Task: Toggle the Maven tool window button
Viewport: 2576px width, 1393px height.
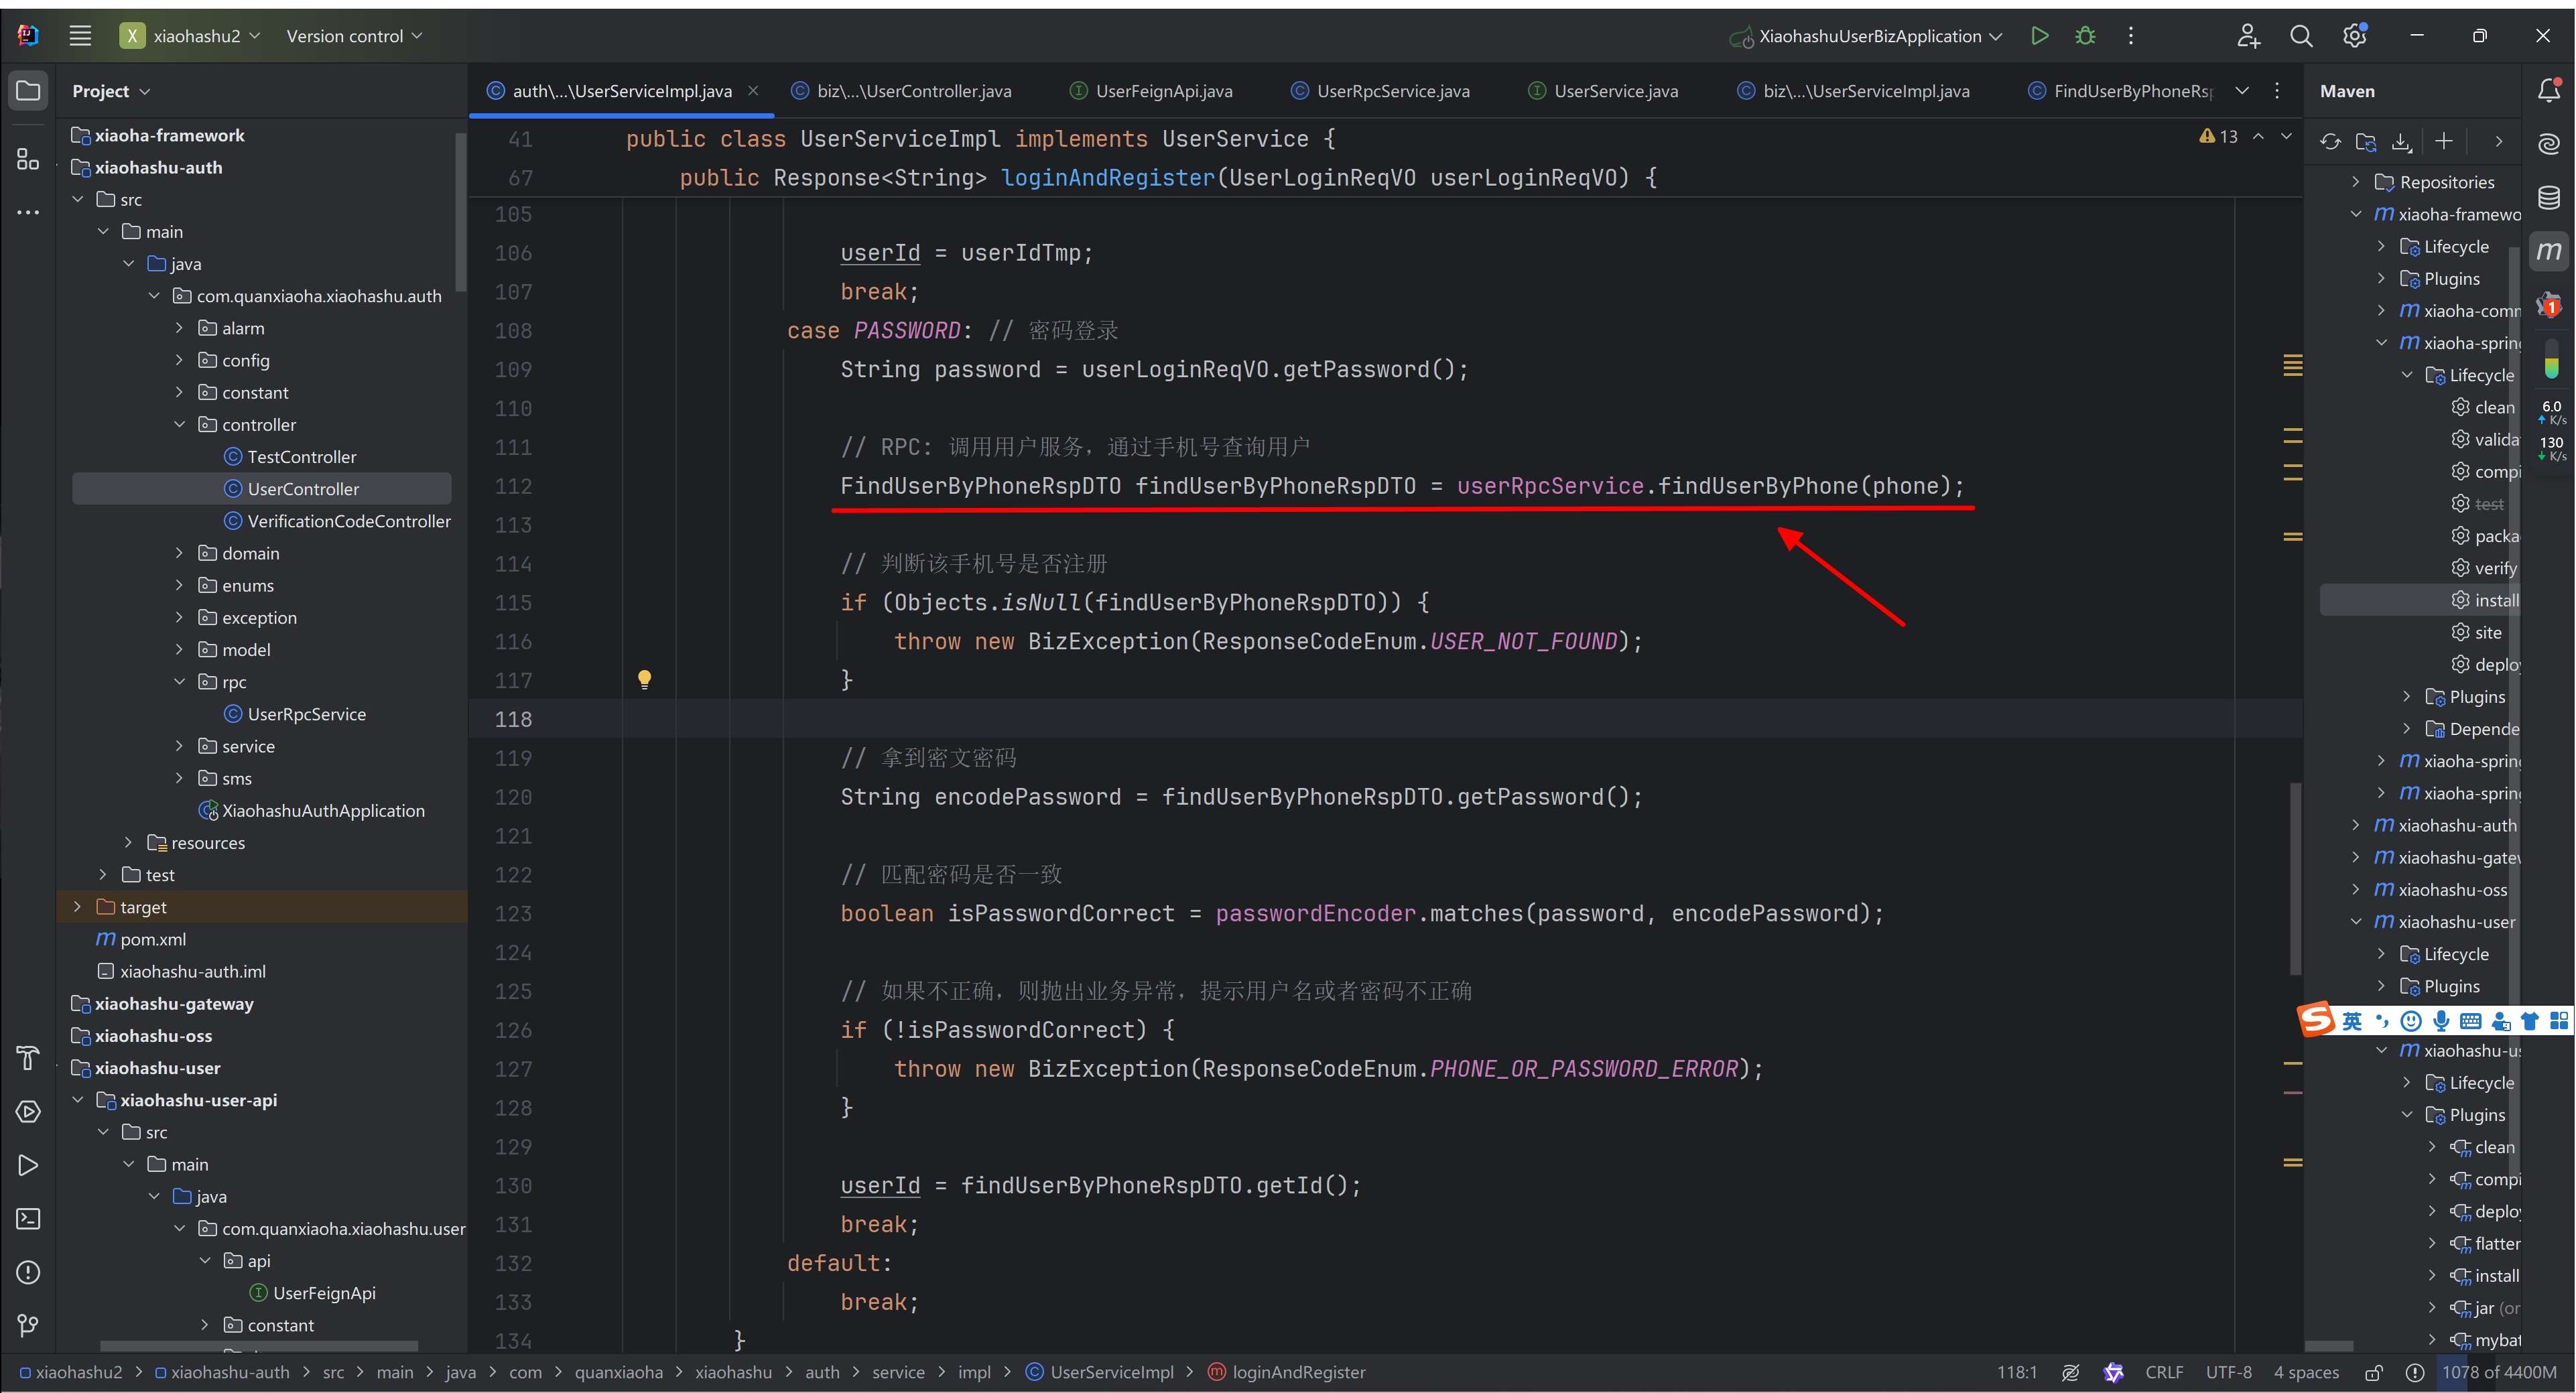Action: (2549, 251)
